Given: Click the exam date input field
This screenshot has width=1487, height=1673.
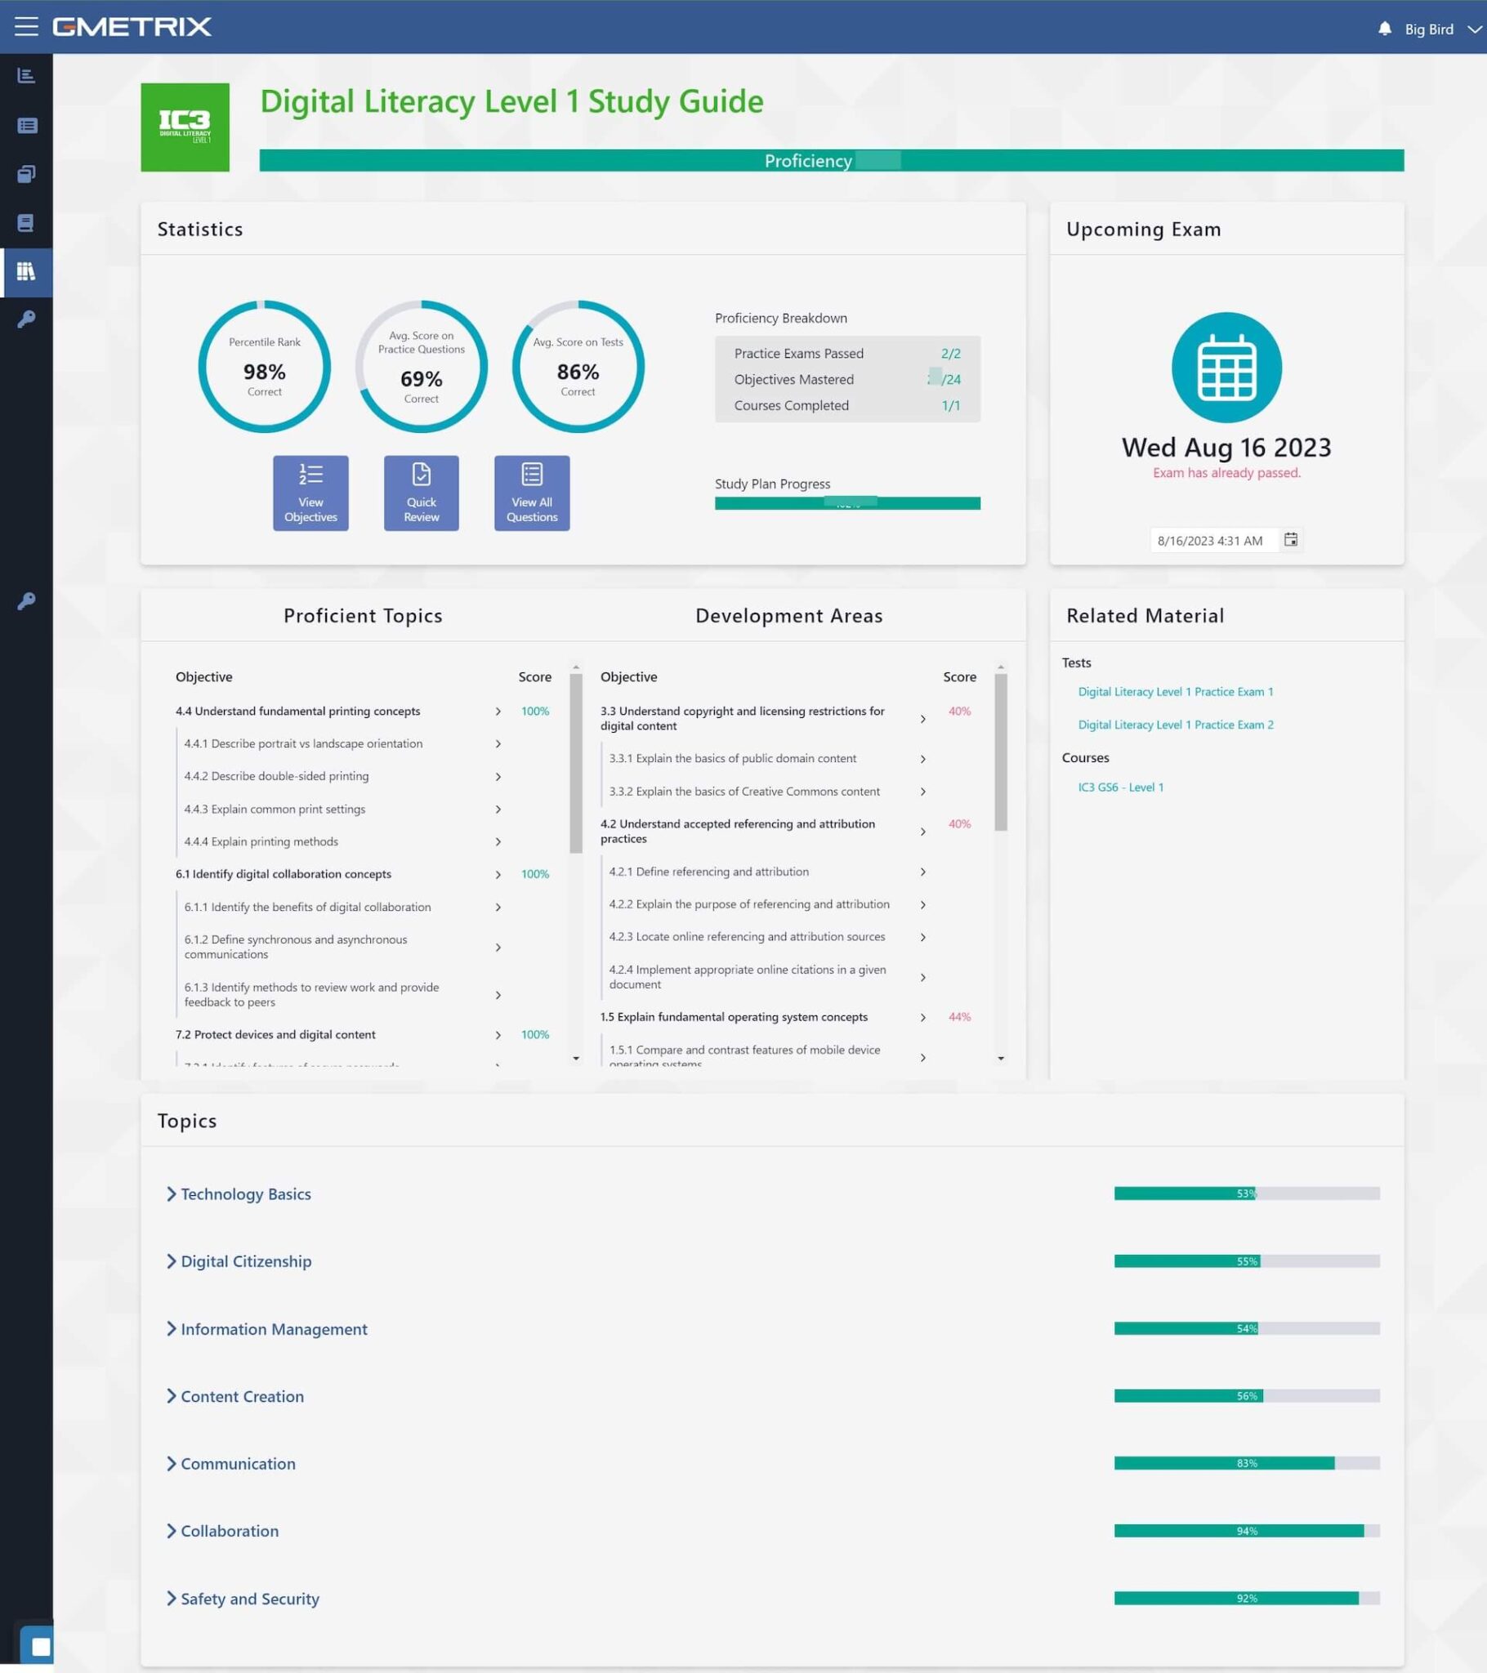Looking at the screenshot, I should pos(1212,539).
